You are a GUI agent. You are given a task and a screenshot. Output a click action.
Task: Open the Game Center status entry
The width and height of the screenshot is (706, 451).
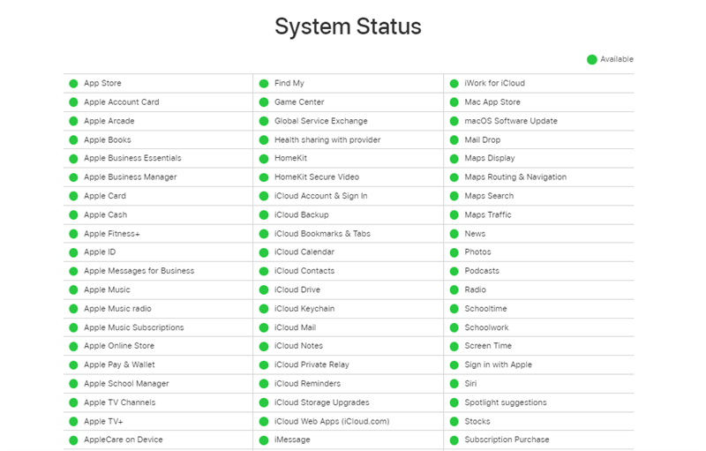coord(299,102)
